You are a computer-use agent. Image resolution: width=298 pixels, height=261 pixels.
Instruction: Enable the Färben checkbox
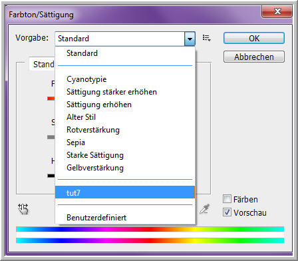227,199
